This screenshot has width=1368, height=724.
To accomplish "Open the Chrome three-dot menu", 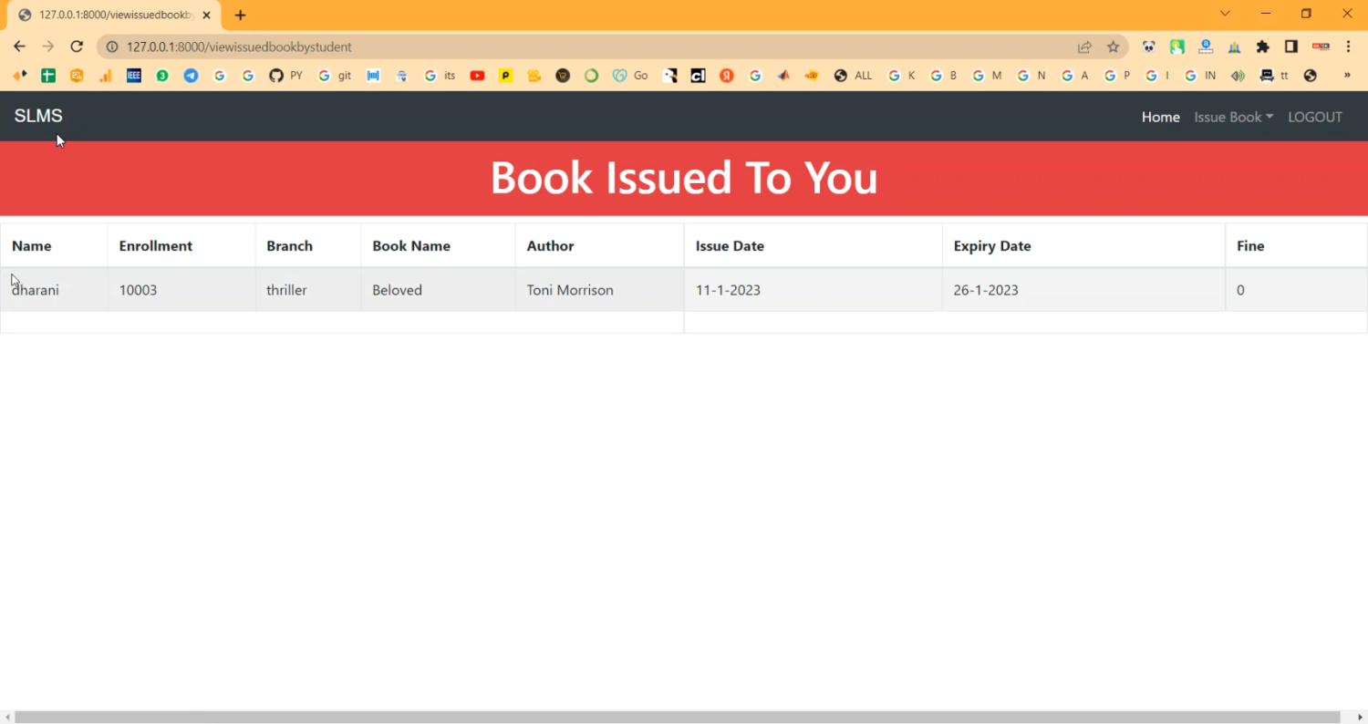I will tap(1348, 47).
